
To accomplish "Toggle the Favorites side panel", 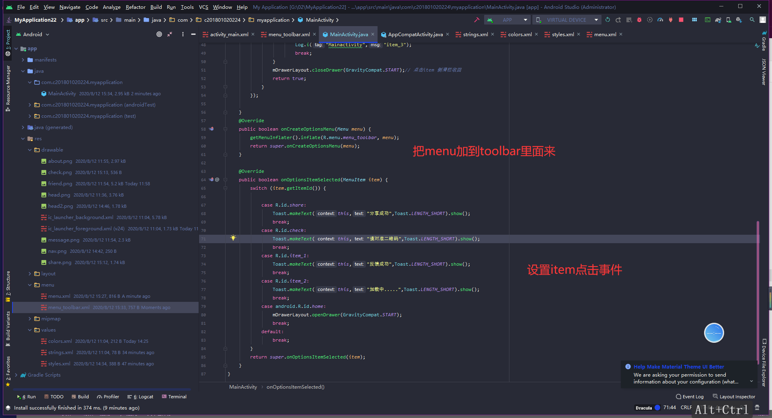I will pos(8,371).
